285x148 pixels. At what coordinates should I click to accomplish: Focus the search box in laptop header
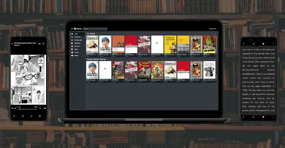(95, 29)
